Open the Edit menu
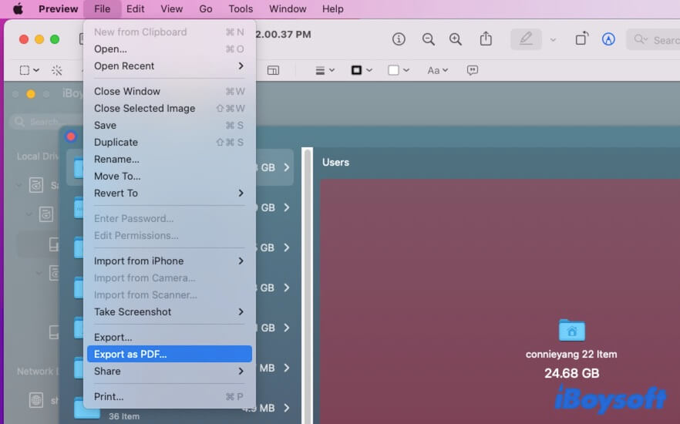Viewport: 680px width, 424px height. tap(136, 8)
